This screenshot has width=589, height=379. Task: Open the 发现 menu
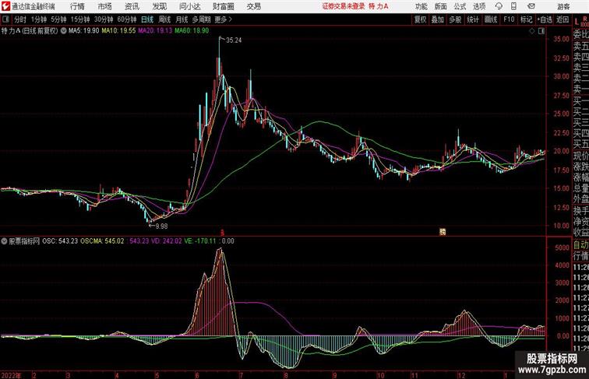(x=159, y=6)
